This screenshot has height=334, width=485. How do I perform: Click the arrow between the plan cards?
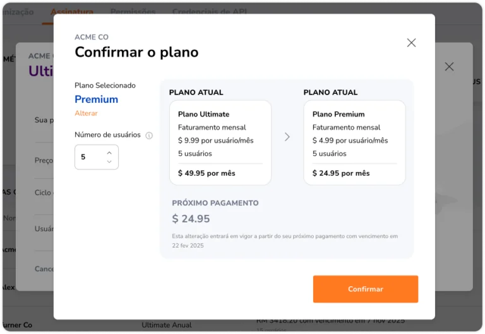(287, 137)
